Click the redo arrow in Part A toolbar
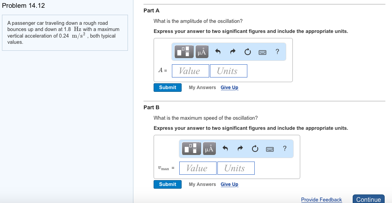392x203 pixels. tap(233, 52)
